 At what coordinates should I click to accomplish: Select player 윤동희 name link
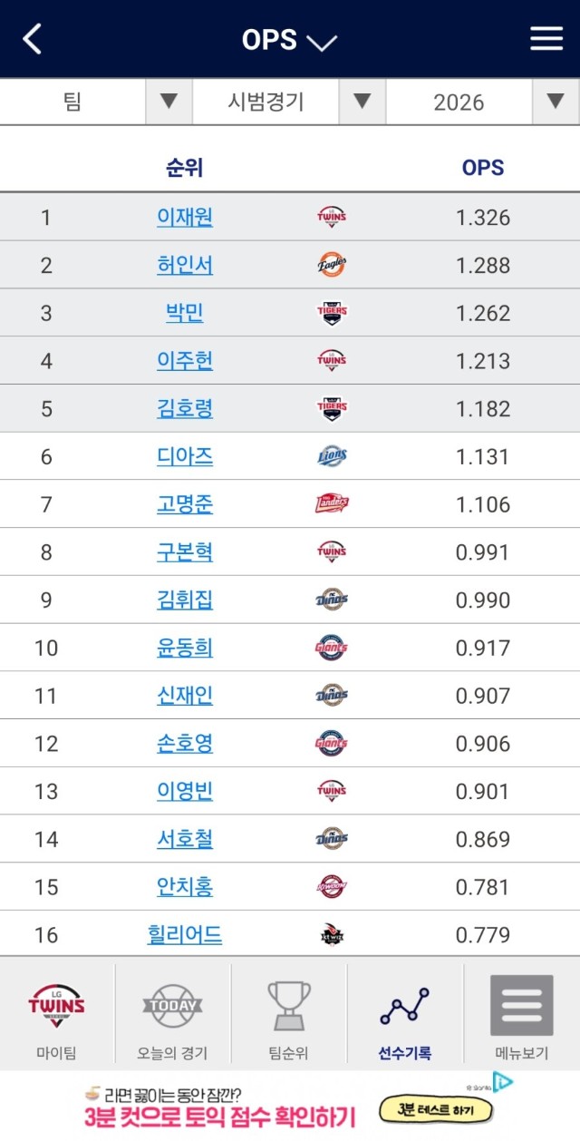185,648
